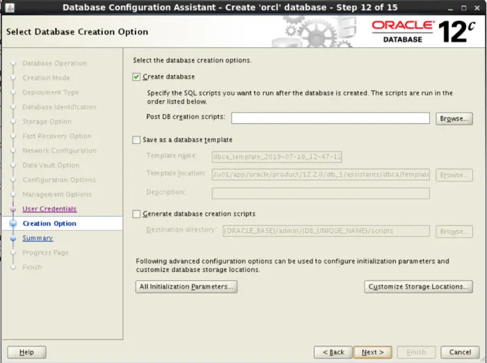Image resolution: width=487 pixels, height=363 pixels.
Task: Enable Save as a database template
Action: click(136, 140)
